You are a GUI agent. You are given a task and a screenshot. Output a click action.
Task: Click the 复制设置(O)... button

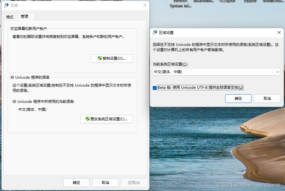click(x=112, y=58)
